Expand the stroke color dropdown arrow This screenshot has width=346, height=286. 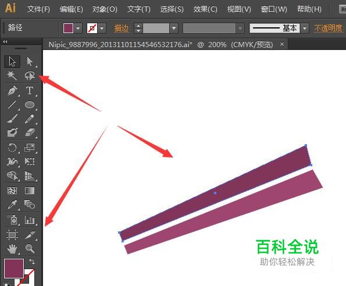102,28
